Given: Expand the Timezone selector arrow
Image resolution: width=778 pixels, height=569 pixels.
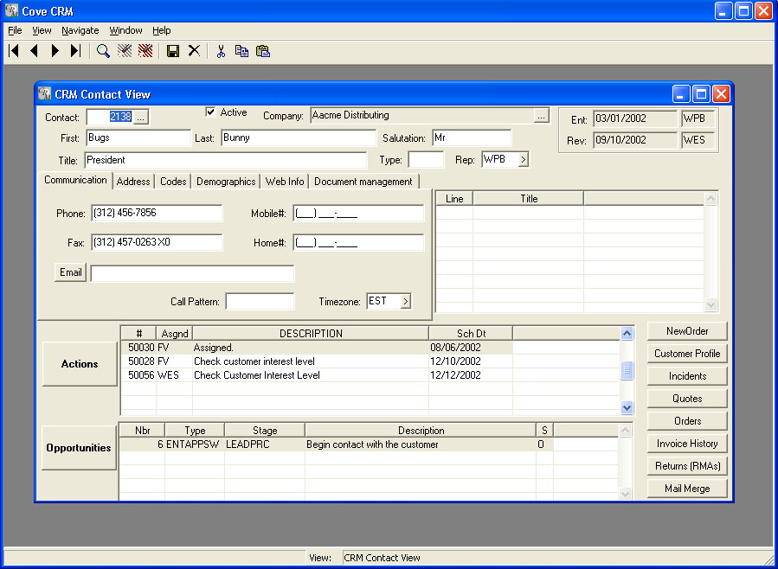Looking at the screenshot, I should 405,301.
